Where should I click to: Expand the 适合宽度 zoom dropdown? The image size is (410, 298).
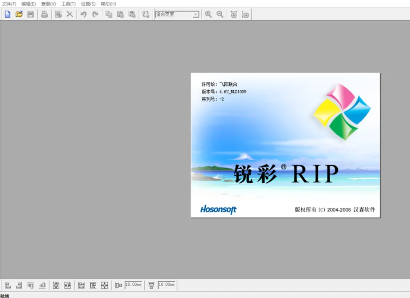pos(196,14)
